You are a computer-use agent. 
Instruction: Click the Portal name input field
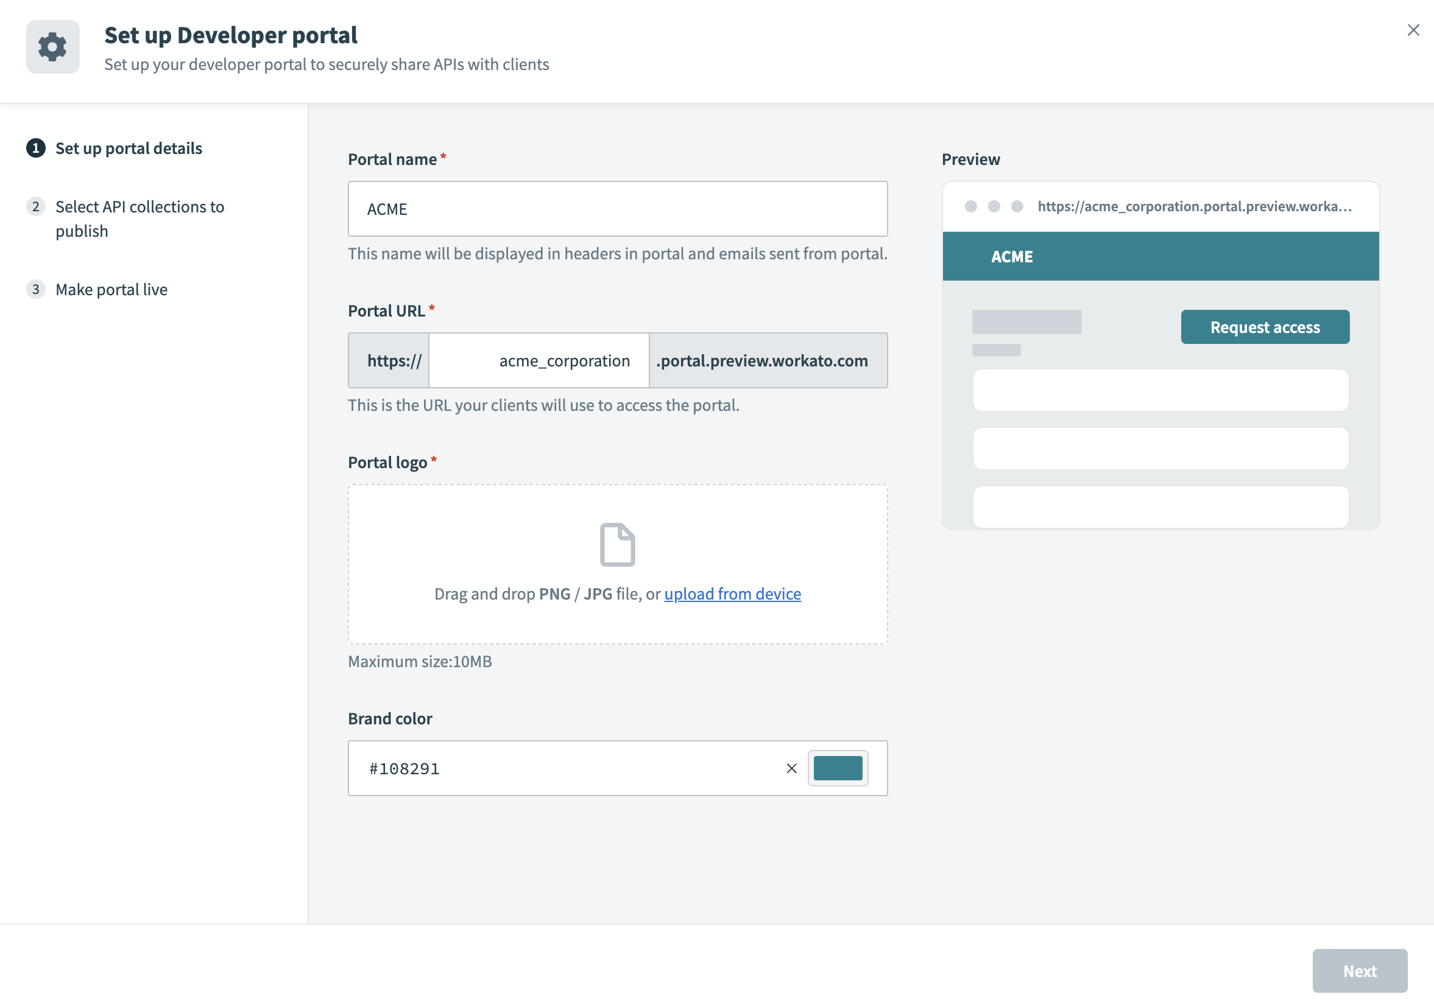tap(618, 208)
